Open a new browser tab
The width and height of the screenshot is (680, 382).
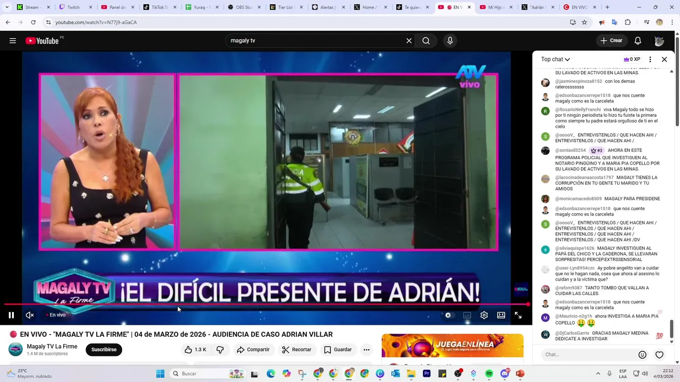[x=607, y=7]
